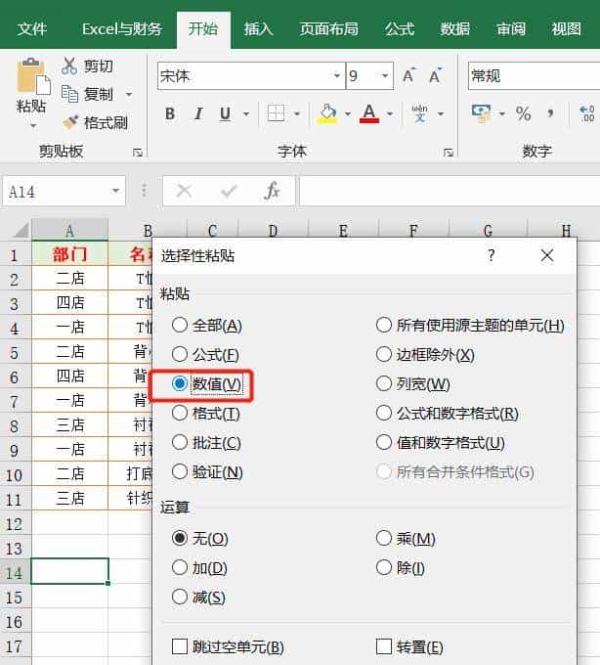Toggle underline formatting
This screenshot has width=600, height=665.
coord(226,113)
